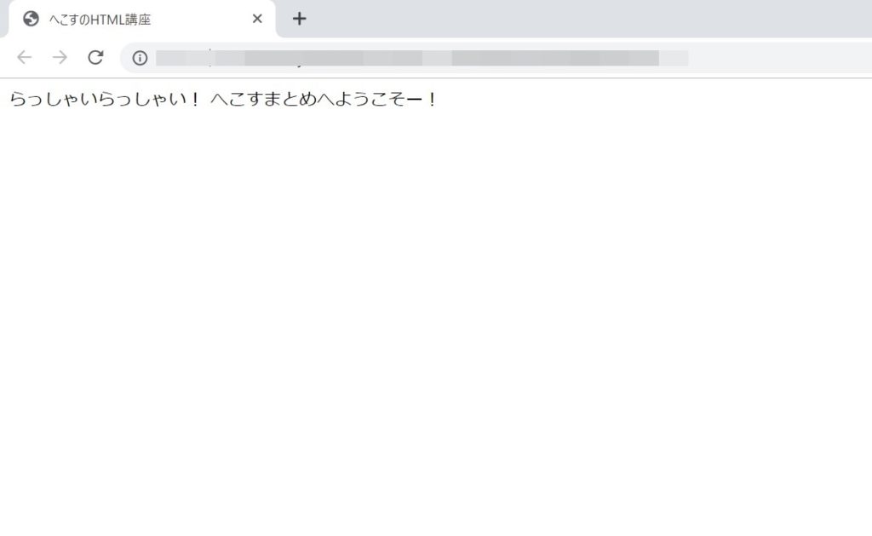Open the site information circle icon
This screenshot has width=872, height=536.
140,58
